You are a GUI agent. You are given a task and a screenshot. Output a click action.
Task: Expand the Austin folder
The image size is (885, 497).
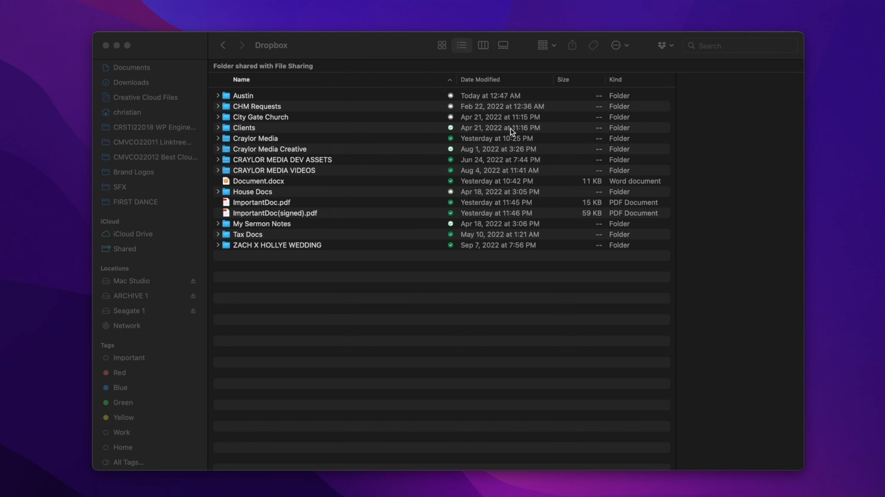pyautogui.click(x=218, y=95)
